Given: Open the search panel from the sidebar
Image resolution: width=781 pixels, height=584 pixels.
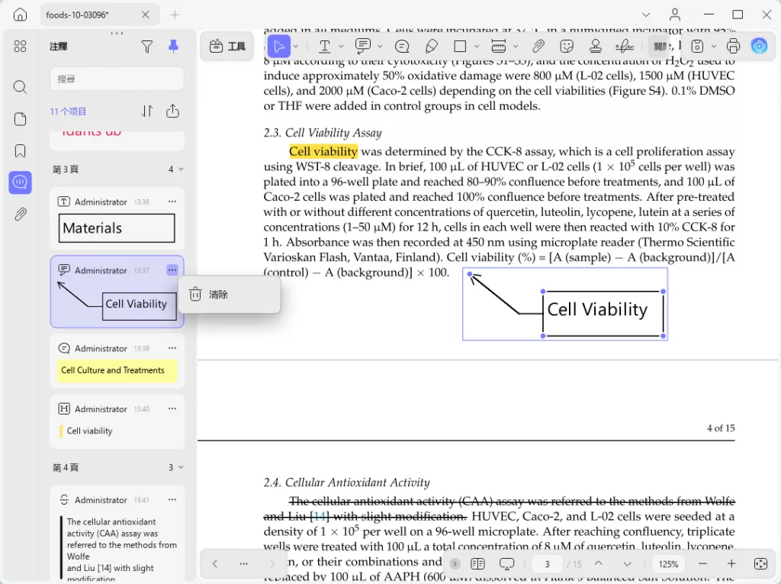Looking at the screenshot, I should coord(20,87).
